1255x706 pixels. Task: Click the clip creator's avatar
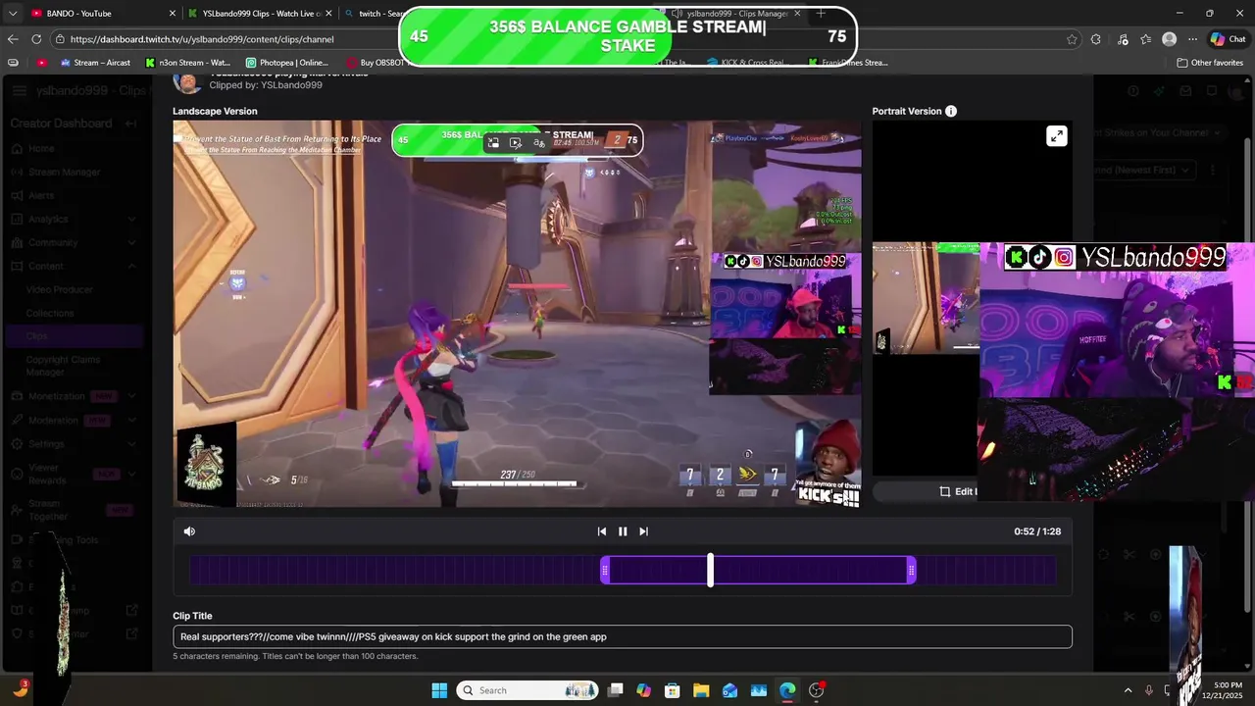tap(188, 82)
